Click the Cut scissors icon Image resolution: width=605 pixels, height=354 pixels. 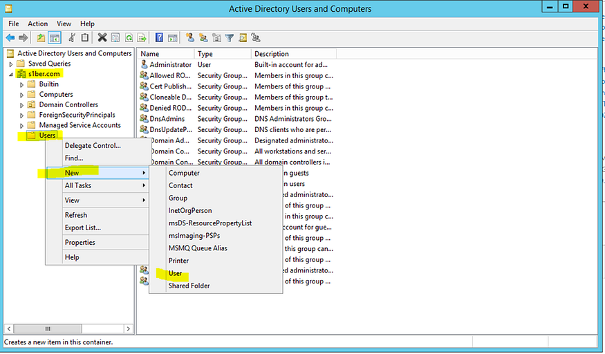click(x=72, y=37)
